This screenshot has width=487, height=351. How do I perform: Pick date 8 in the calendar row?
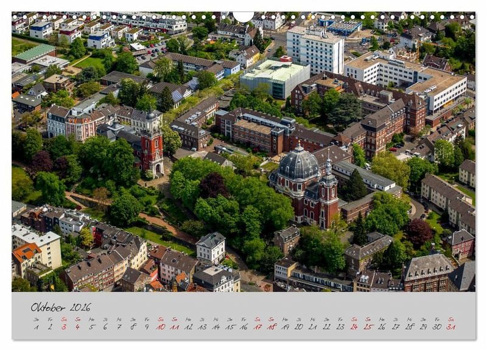tap(133, 327)
